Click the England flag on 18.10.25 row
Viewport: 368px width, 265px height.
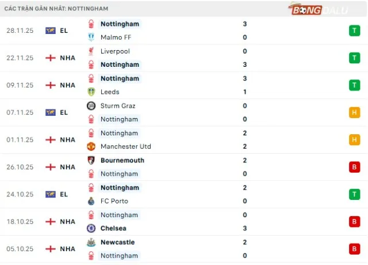pos(51,222)
